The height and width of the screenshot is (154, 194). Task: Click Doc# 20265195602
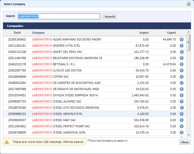[17, 39]
